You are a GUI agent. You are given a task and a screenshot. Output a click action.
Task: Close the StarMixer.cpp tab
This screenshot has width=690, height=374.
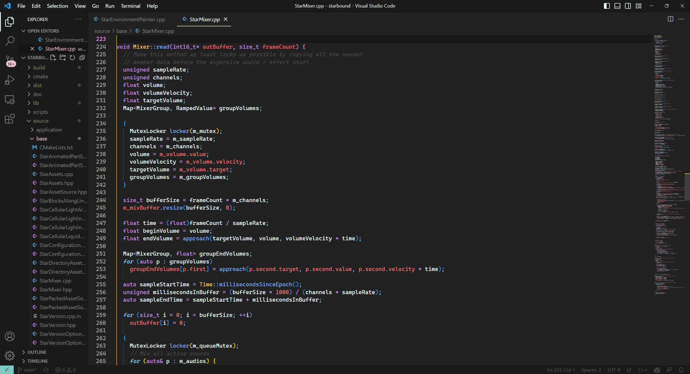226,19
